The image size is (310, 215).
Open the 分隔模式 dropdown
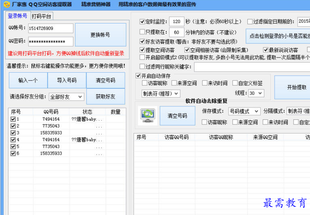pyautogui.click(x=298, y=111)
